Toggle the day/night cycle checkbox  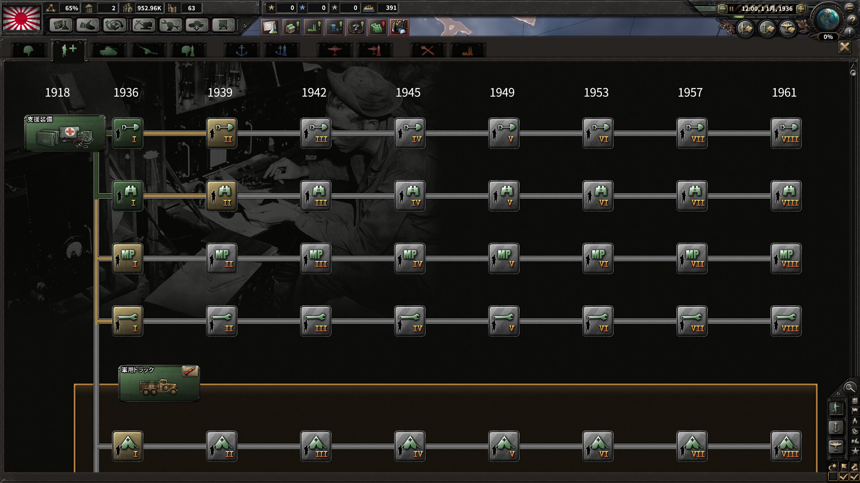(x=833, y=477)
